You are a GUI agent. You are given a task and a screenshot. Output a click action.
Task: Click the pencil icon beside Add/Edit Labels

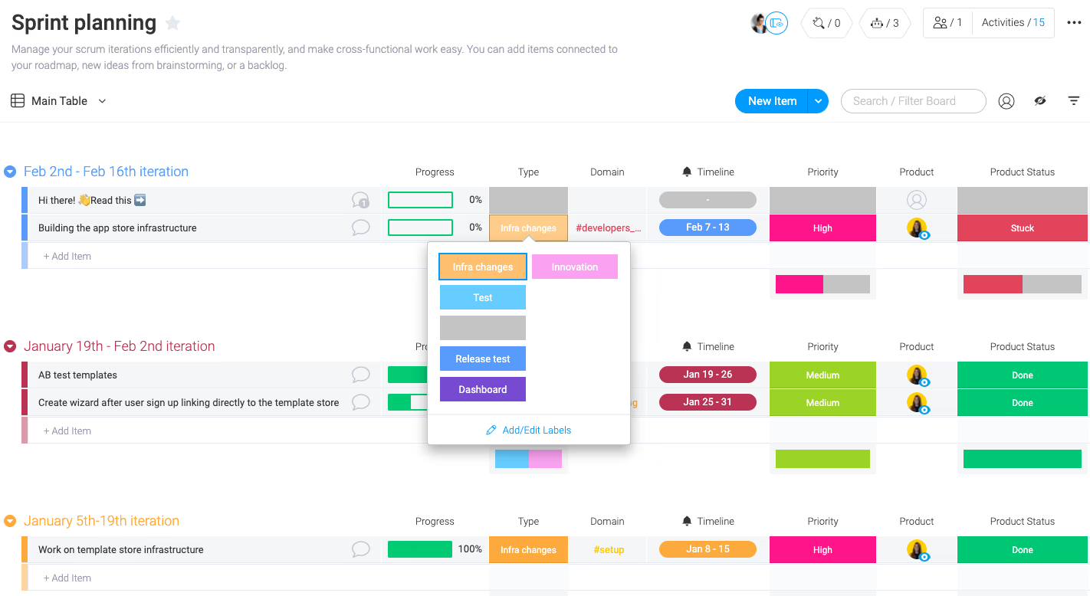(491, 430)
